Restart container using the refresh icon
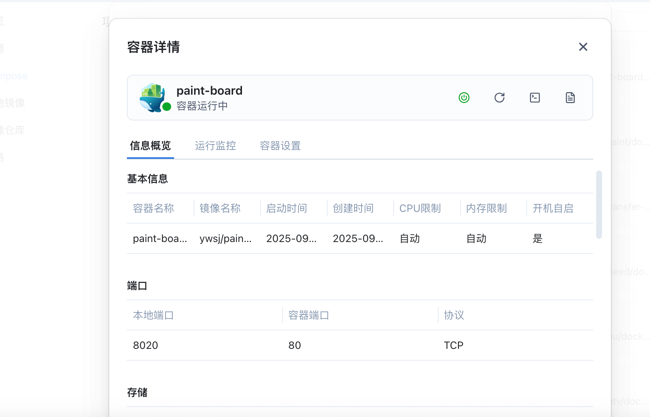The width and height of the screenshot is (650, 417). click(x=499, y=98)
